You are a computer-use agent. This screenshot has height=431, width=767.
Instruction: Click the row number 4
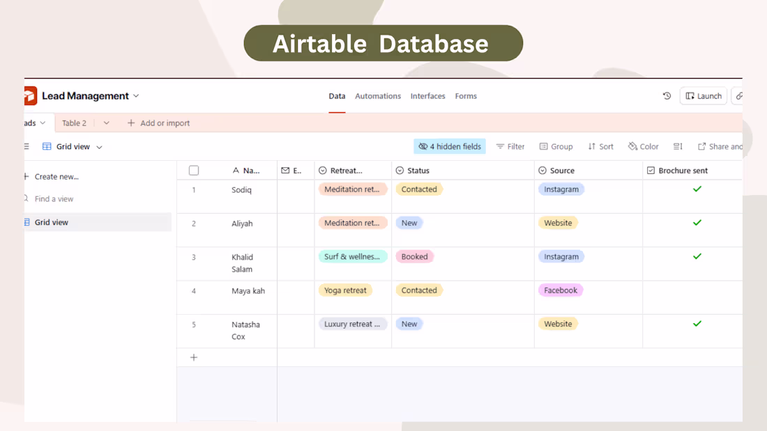pos(194,291)
